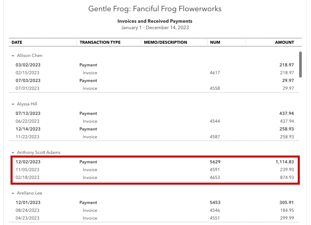The height and width of the screenshot is (225, 311).
Task: Click the NUM column header
Action: coord(215,42)
